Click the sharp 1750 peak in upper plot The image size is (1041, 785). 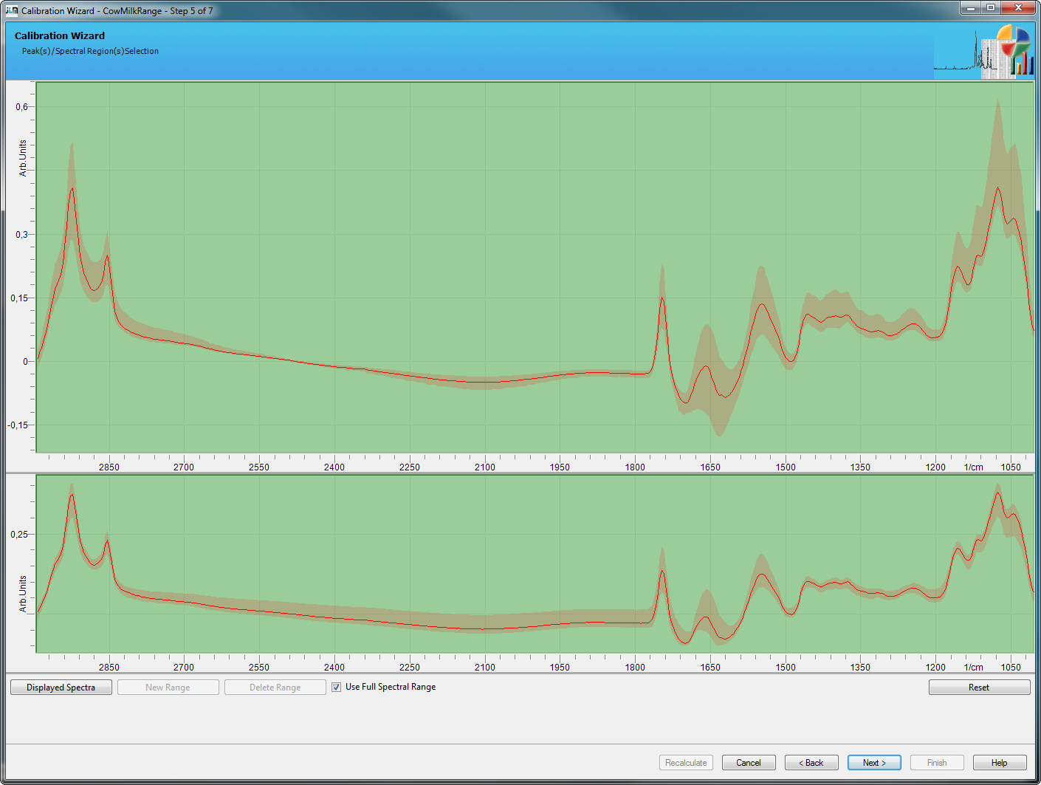click(x=662, y=298)
